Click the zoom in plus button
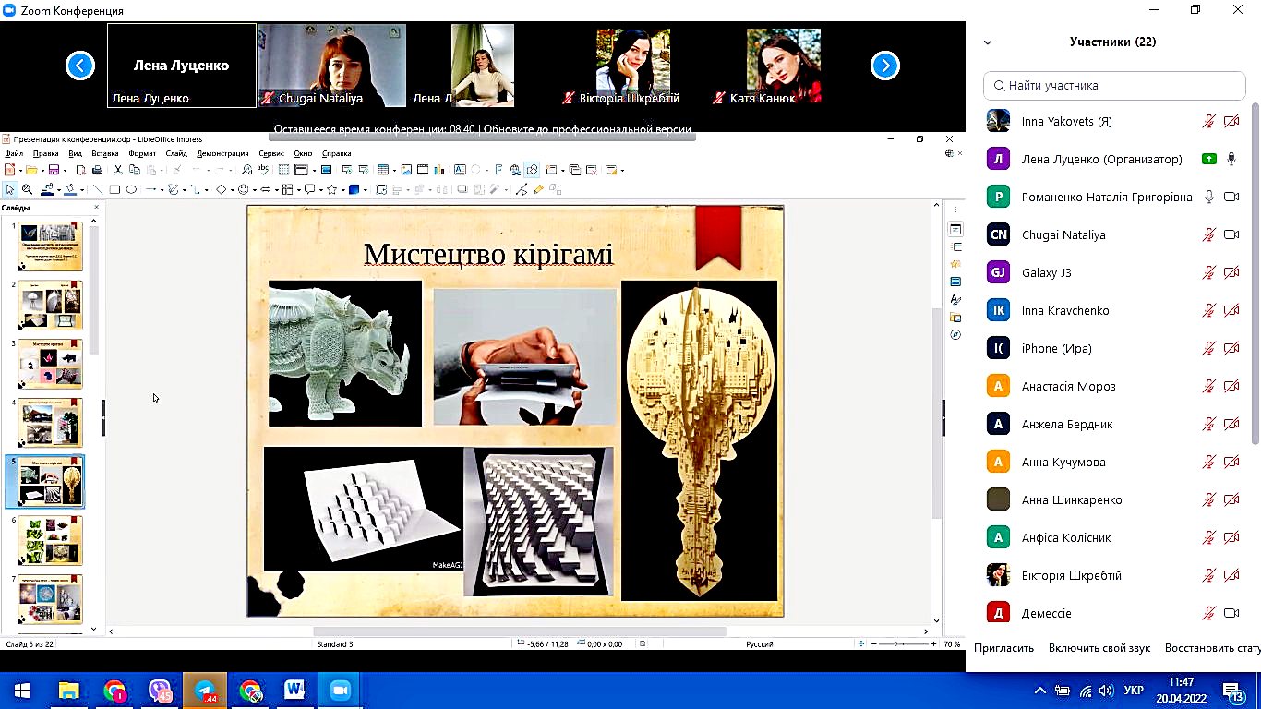 933,643
